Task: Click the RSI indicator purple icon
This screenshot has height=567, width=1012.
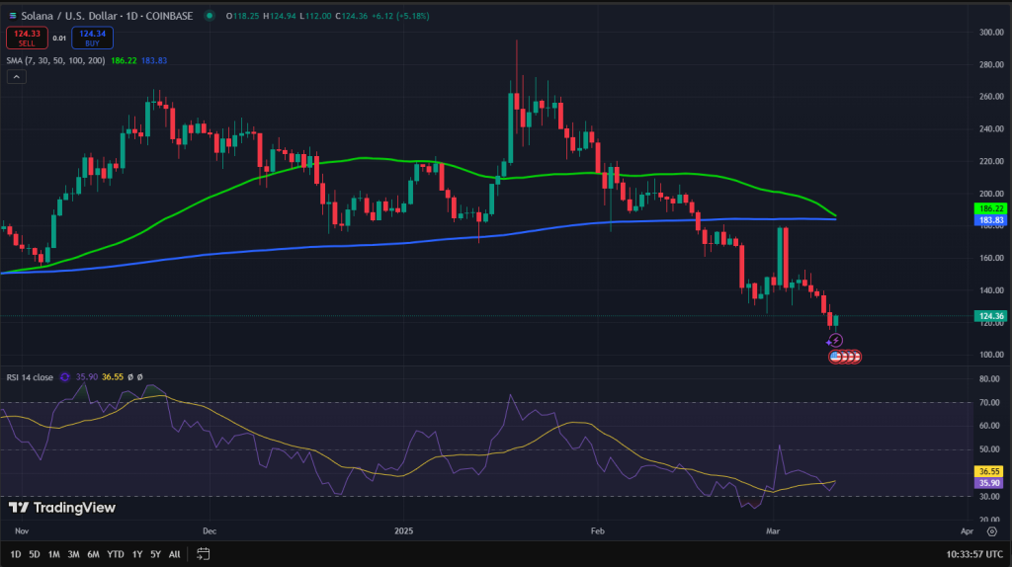Action: pyautogui.click(x=64, y=376)
